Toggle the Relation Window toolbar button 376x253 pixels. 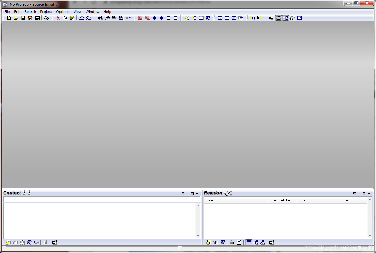(x=286, y=18)
